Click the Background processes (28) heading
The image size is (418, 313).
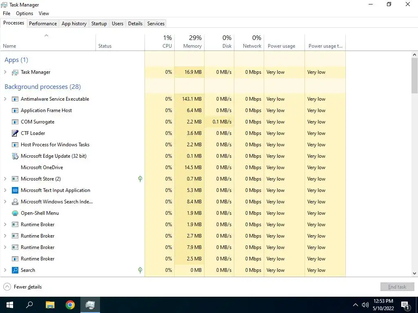[42, 87]
